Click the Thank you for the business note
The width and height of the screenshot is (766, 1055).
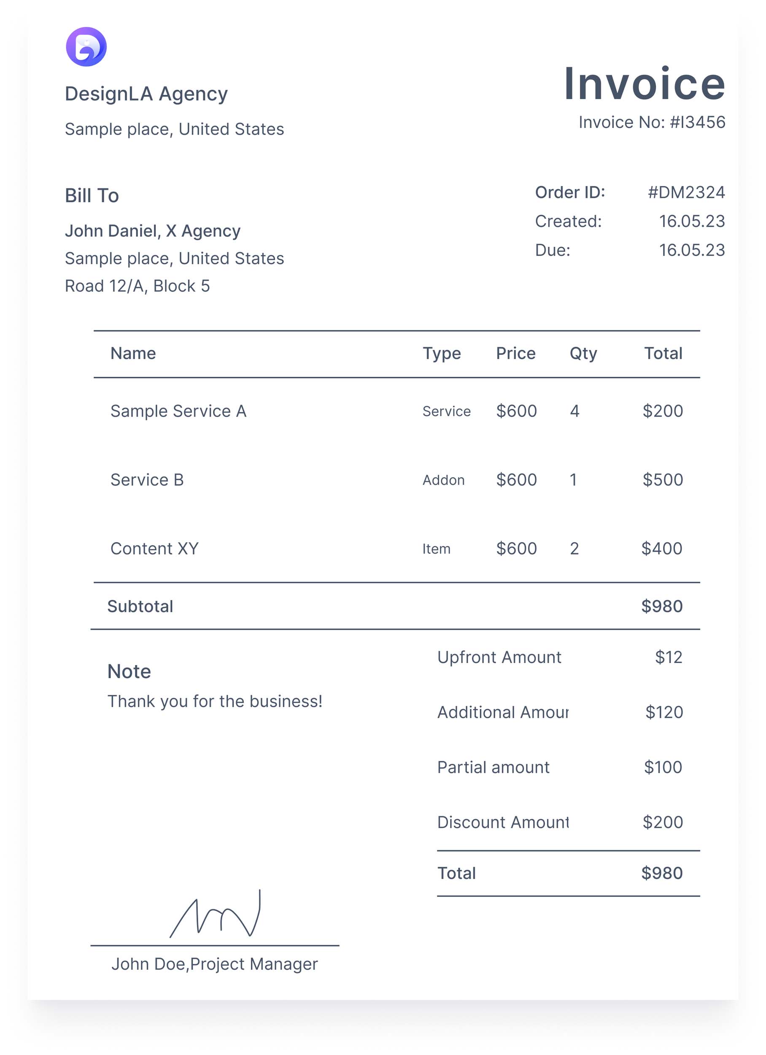click(x=215, y=701)
